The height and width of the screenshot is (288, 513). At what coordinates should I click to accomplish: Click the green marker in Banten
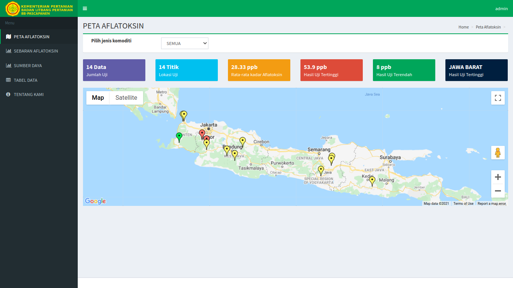[x=179, y=137]
